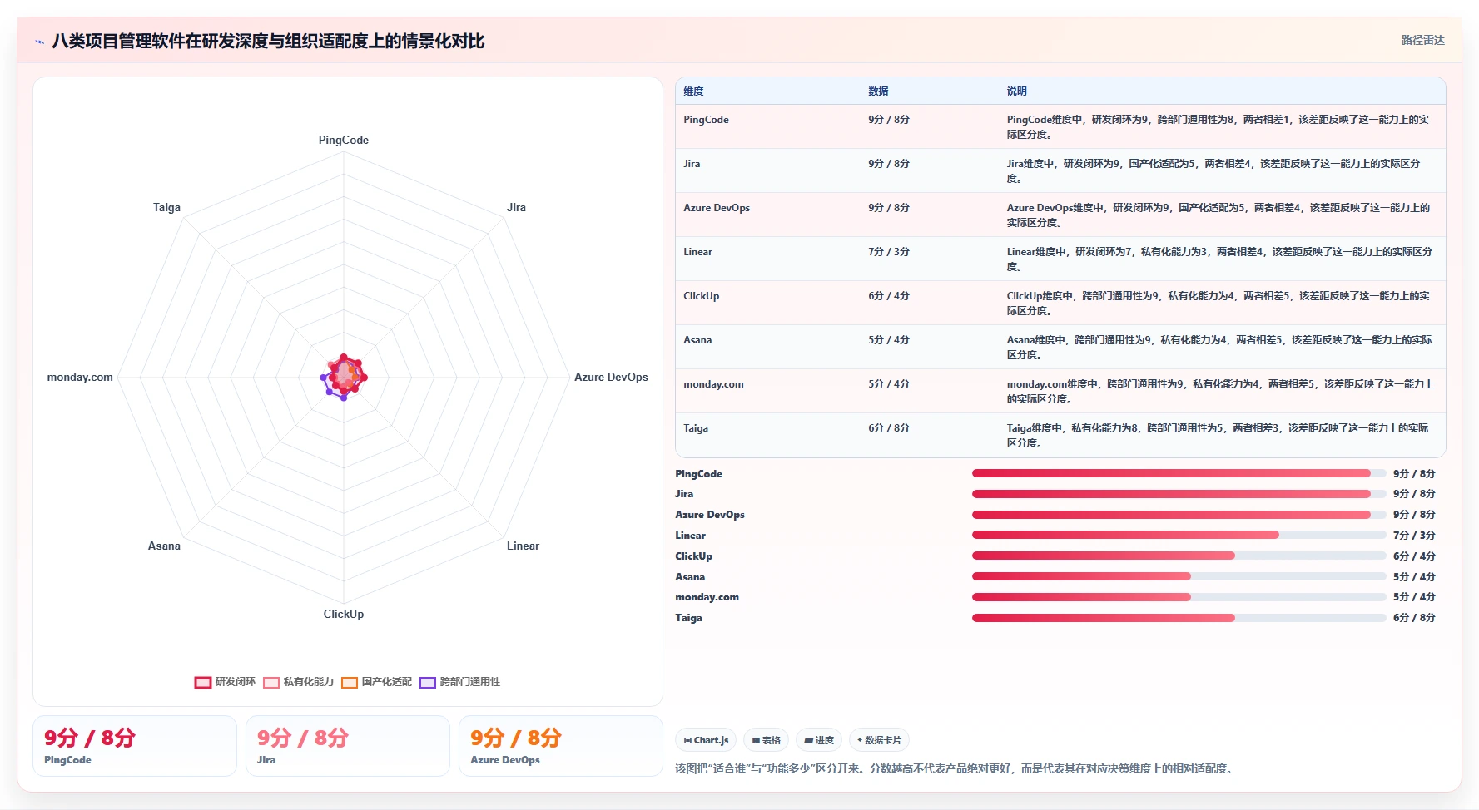Click the PingCode progress bar

(1179, 473)
